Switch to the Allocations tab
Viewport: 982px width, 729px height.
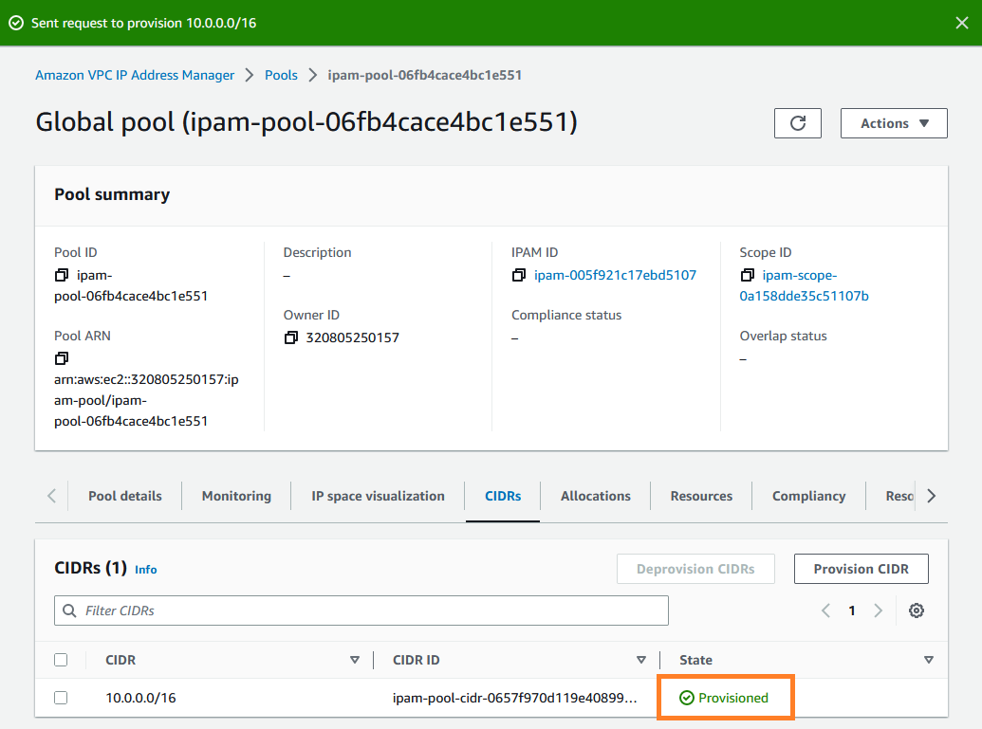595,495
